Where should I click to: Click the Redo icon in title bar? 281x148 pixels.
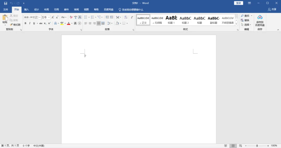coord(18,3)
